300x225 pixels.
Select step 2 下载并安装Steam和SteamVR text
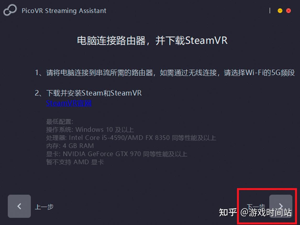click(x=88, y=93)
